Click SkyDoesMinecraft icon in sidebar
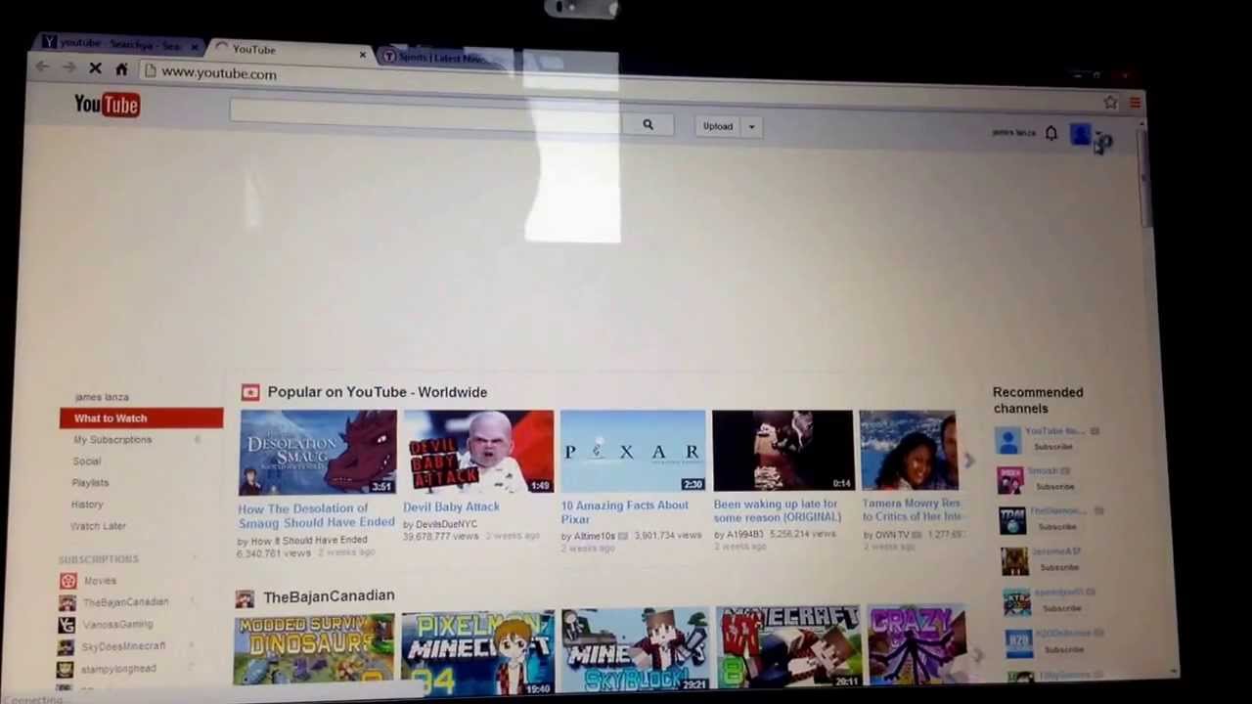 click(66, 647)
